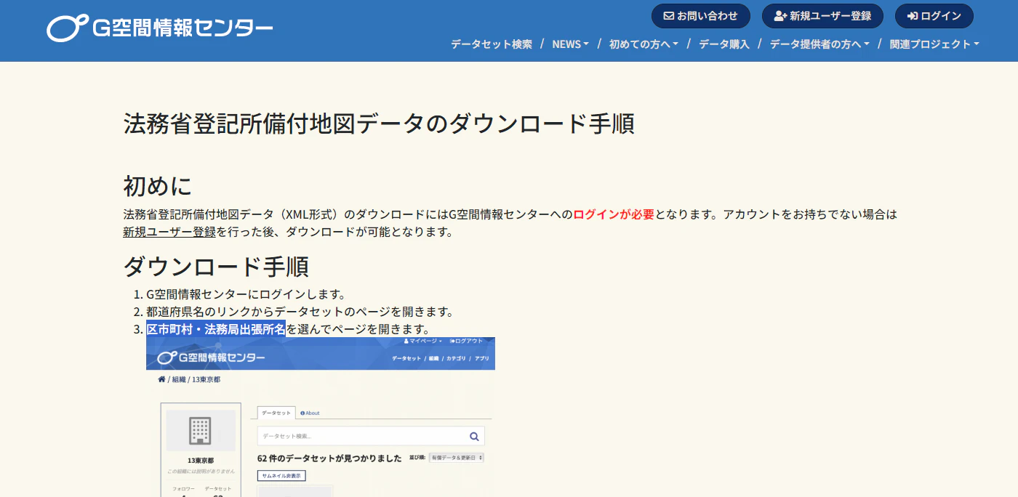Click the G空間情報センター logo in the top header

(160, 28)
